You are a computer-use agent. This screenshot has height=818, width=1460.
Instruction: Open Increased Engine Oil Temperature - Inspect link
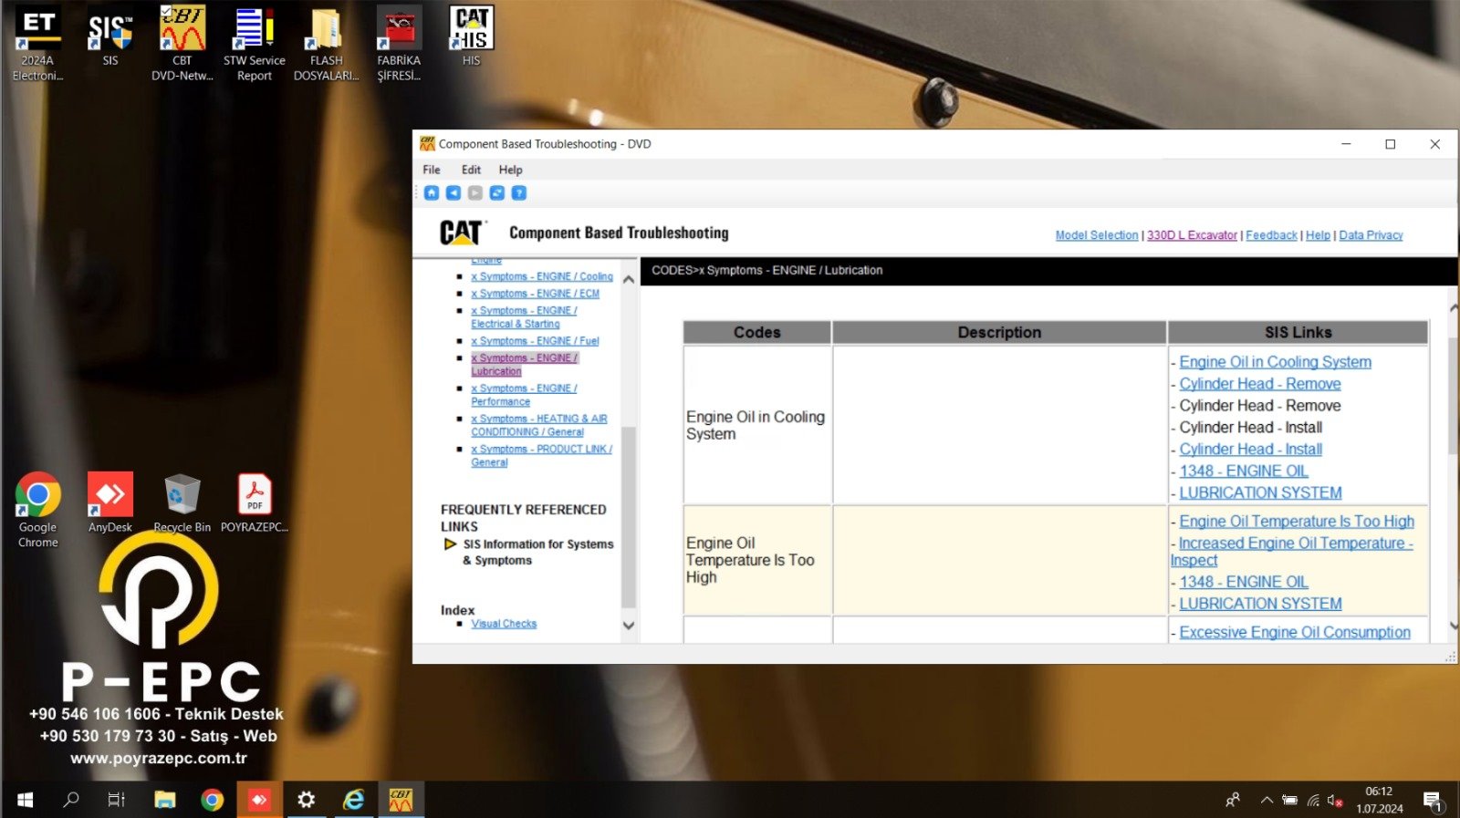(x=1291, y=552)
